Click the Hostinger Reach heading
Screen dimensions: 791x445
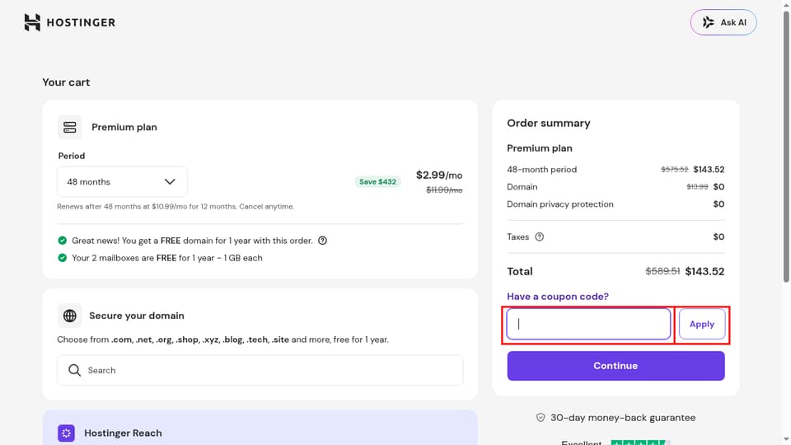click(x=123, y=433)
